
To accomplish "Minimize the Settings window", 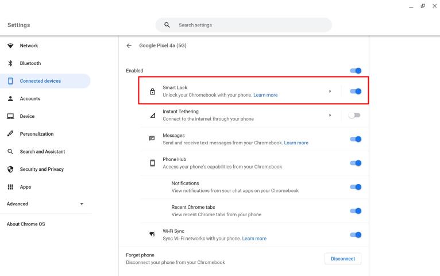I will click(411, 7).
